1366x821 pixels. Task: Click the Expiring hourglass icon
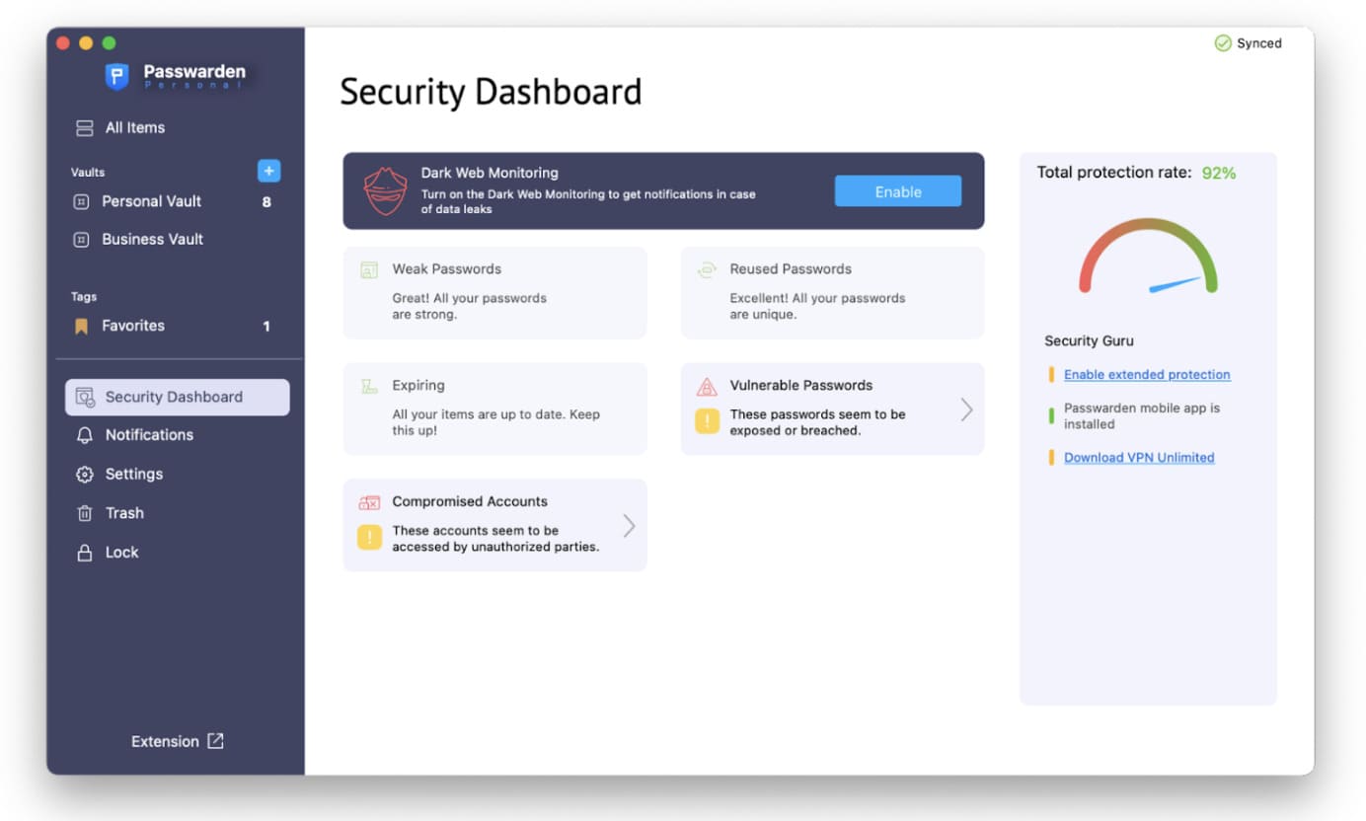369,386
